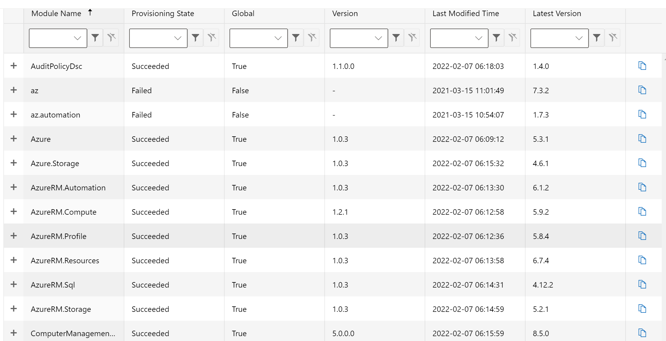
Task: Copy the ComputerManagemen module row
Action: pyautogui.click(x=643, y=333)
